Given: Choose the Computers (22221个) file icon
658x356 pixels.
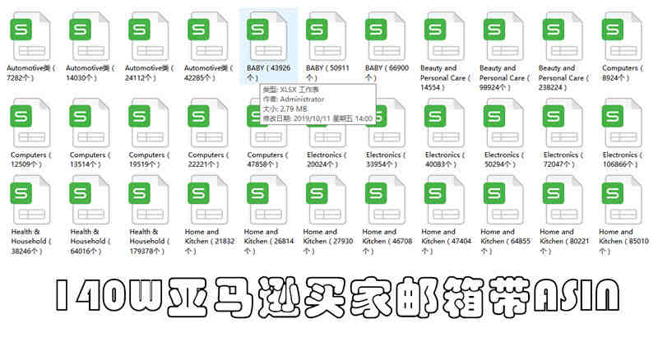Looking at the screenshot, I should pos(208,123).
